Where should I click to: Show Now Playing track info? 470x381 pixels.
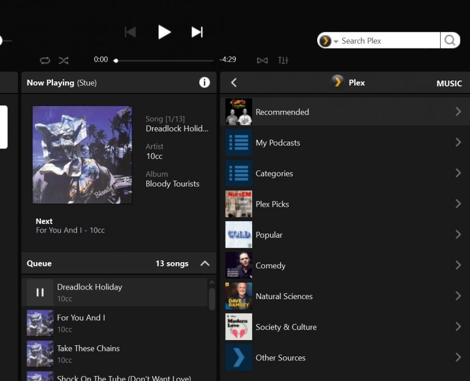pos(204,82)
